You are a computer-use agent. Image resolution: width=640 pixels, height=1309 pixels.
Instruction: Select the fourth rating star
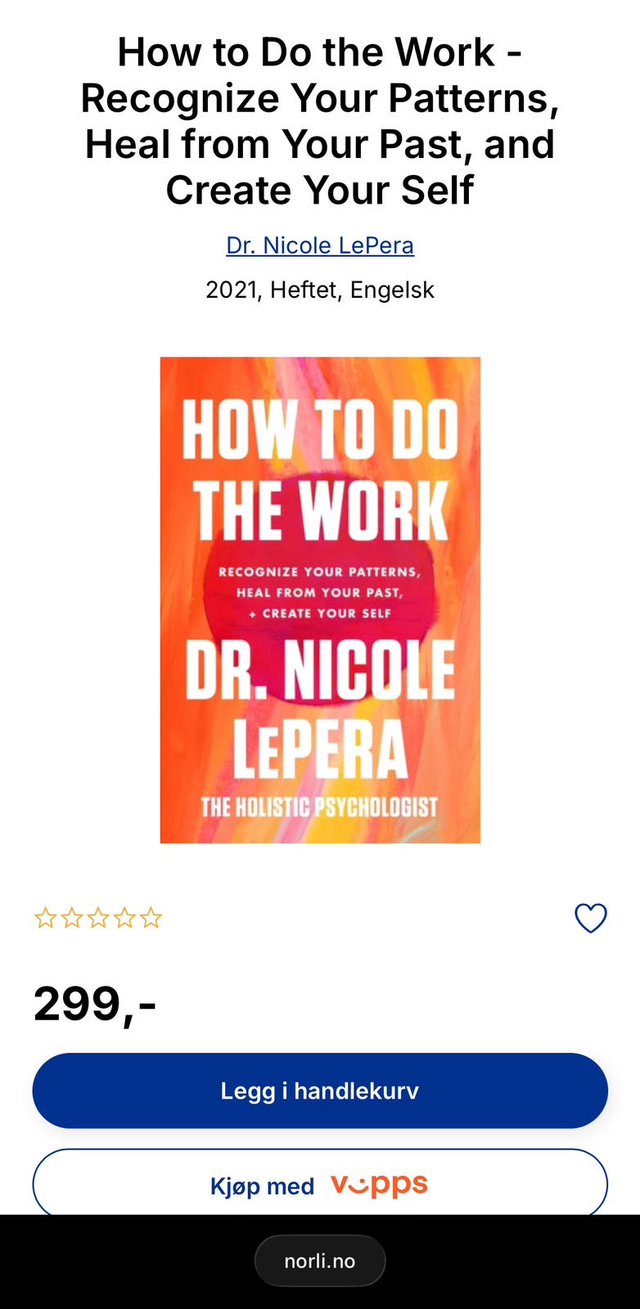pyautogui.click(x=124, y=918)
